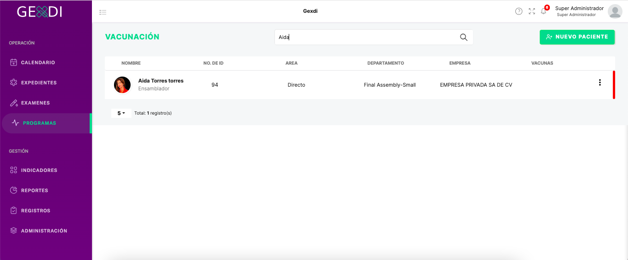628x260 pixels.
Task: Click the Calendario calendar icon
Action: pyautogui.click(x=13, y=62)
